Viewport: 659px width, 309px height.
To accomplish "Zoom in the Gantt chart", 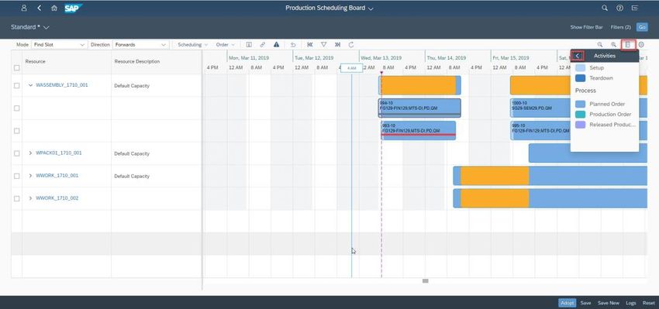I will click(613, 44).
